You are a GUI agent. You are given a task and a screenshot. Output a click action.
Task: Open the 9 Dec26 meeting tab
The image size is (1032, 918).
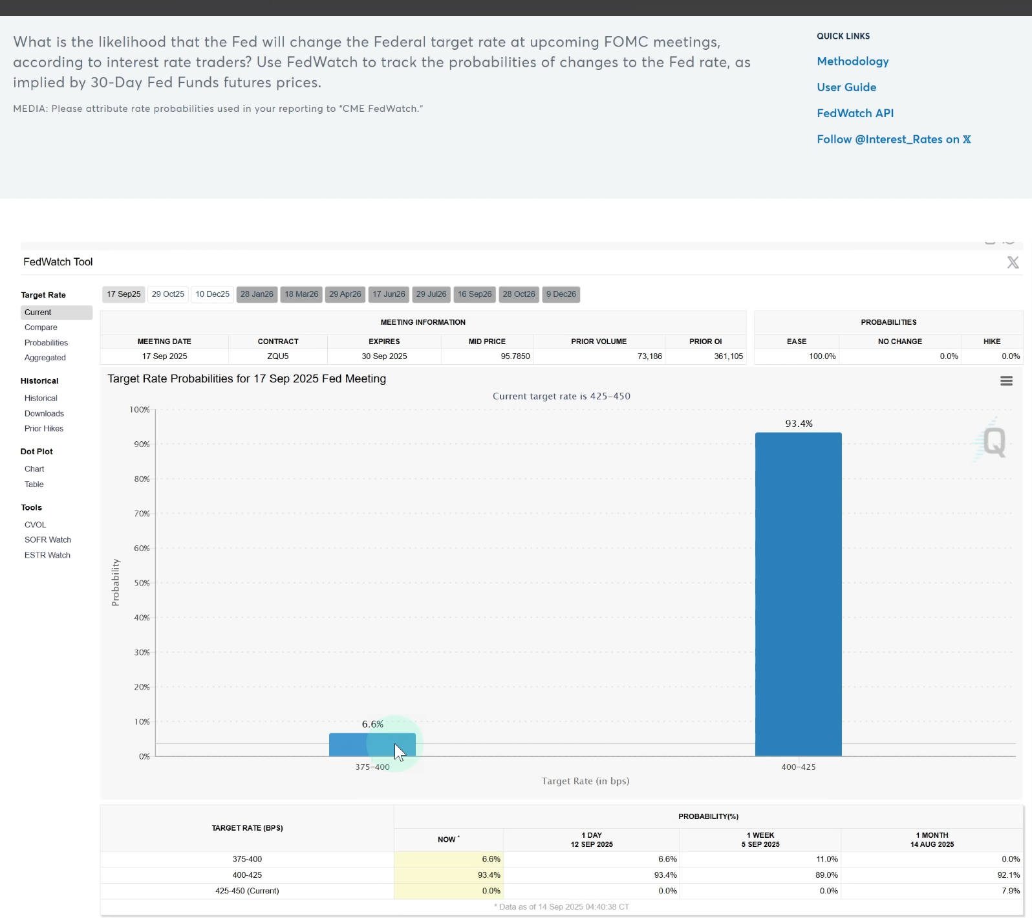point(561,294)
